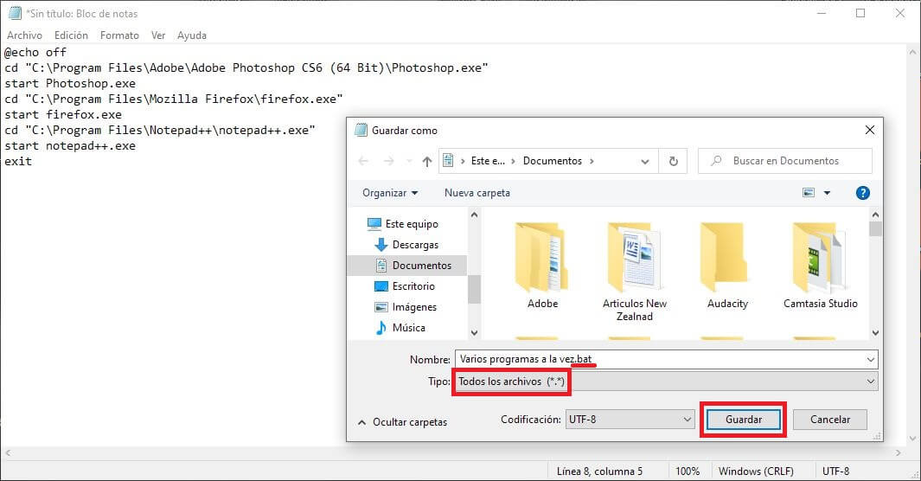Expand the Nombre filename history dropdown
The height and width of the screenshot is (481, 921).
pyautogui.click(x=871, y=359)
